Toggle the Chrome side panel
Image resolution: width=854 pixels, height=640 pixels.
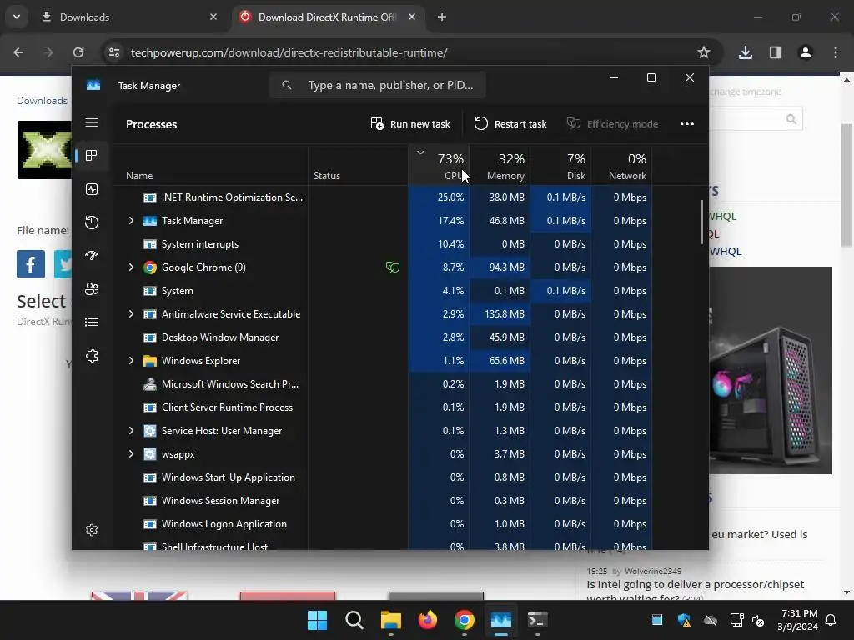coord(776,52)
